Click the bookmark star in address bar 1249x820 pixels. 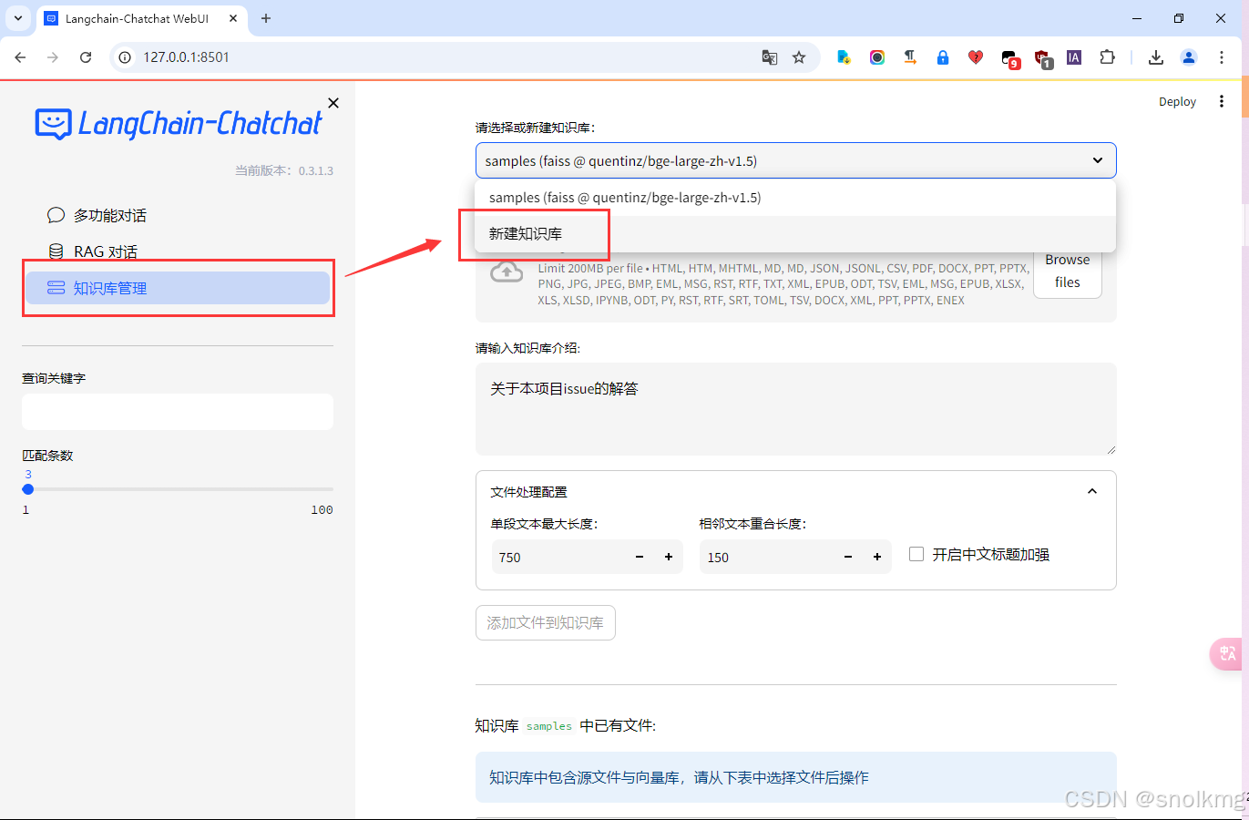[799, 56]
